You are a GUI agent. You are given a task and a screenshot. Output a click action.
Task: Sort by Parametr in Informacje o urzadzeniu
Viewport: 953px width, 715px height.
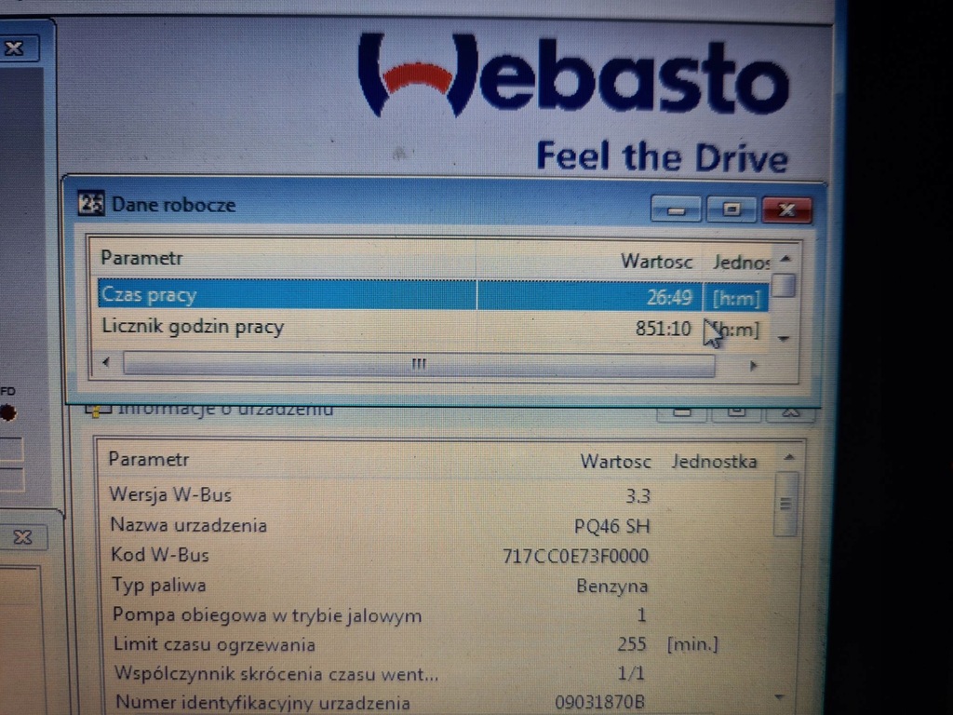pyautogui.click(x=149, y=459)
